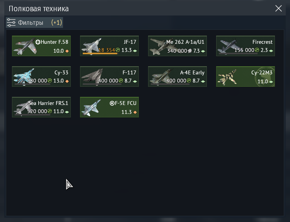Click the target icon beside F-5E FCU

(112, 103)
